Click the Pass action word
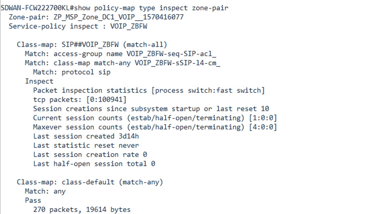The image size is (385, 214). (33, 200)
